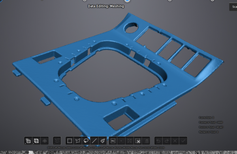This screenshot has width=237, height=154.
Task: Click the 3D cube view icon
Action: (x=36, y=141)
